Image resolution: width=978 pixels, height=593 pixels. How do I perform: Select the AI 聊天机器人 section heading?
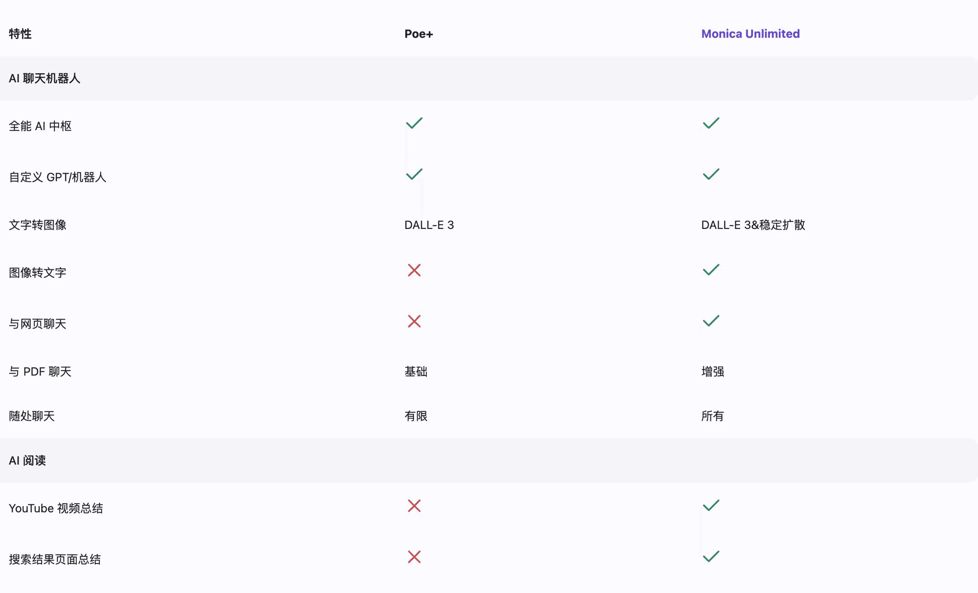(44, 78)
